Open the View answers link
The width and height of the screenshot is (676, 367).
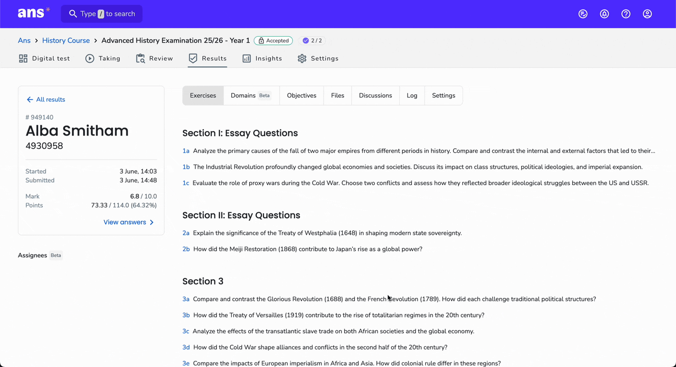129,222
